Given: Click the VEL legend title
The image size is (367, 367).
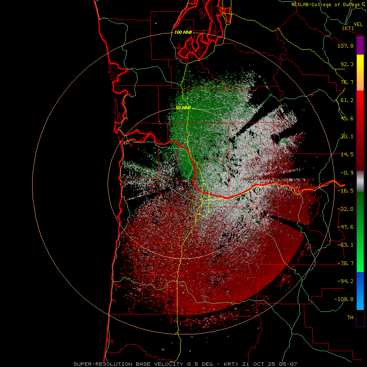Looking at the screenshot, I should click(x=358, y=24).
